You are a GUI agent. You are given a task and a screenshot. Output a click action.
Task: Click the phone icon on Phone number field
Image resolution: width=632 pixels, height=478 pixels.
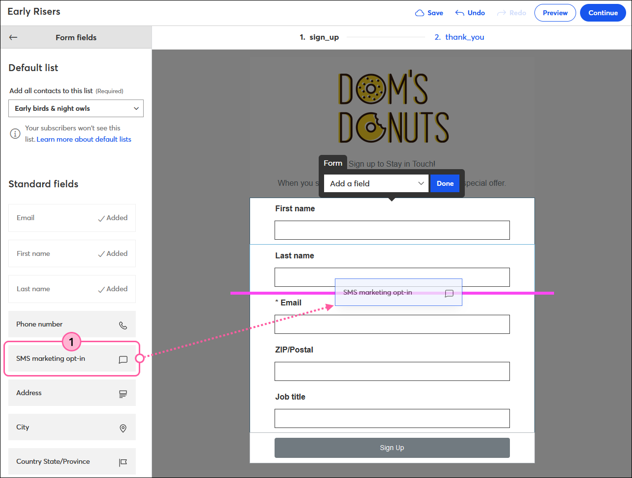[123, 325]
